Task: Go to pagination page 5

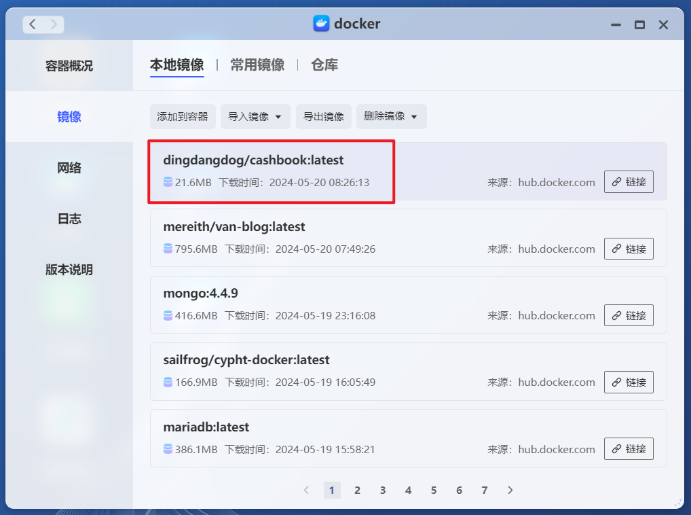Action: point(434,491)
